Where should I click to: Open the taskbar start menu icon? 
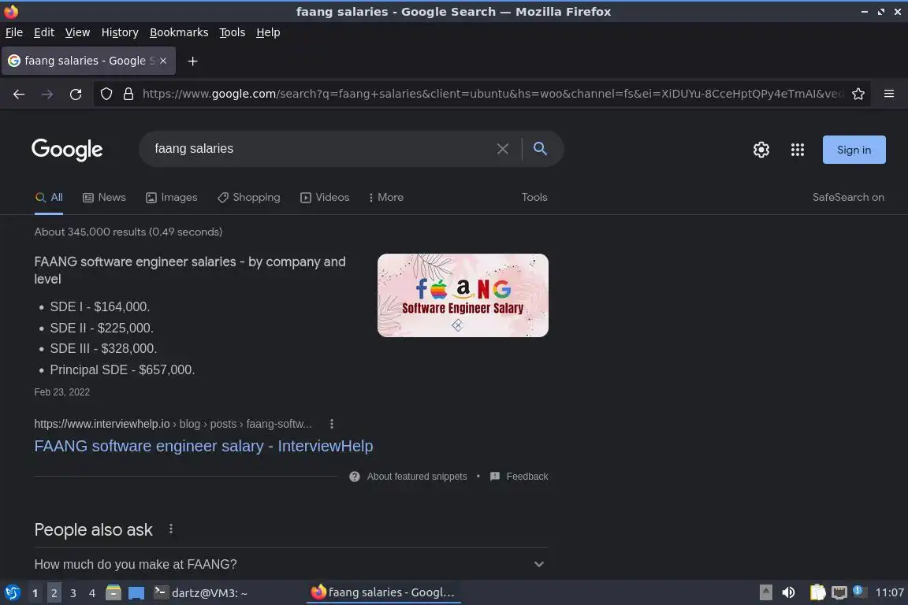click(12, 592)
